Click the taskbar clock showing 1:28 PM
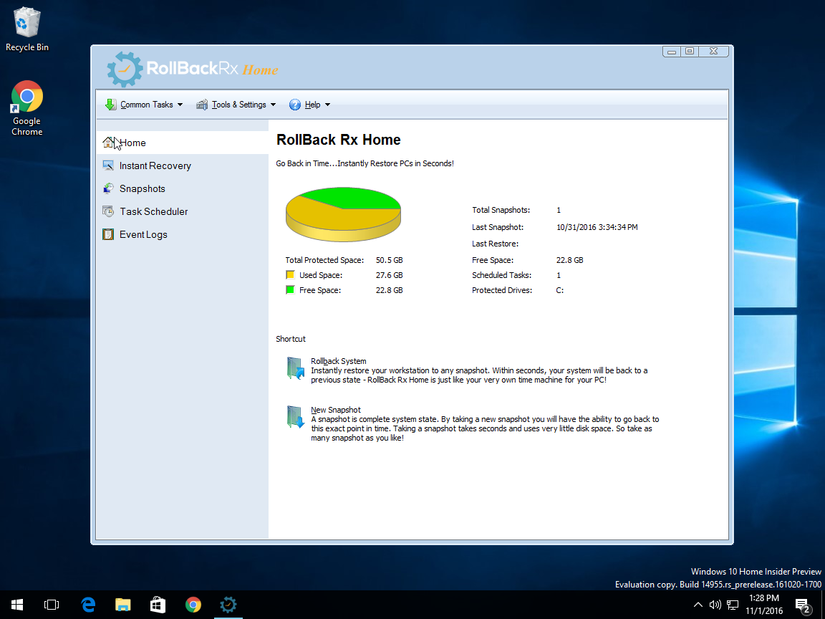Image resolution: width=825 pixels, height=619 pixels. [x=764, y=605]
